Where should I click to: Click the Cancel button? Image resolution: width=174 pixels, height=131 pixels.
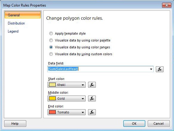click(x=158, y=124)
